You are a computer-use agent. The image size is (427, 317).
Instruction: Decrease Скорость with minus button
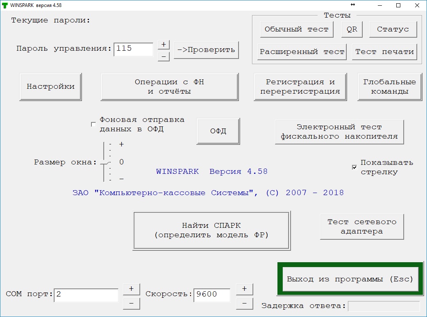[244, 304]
